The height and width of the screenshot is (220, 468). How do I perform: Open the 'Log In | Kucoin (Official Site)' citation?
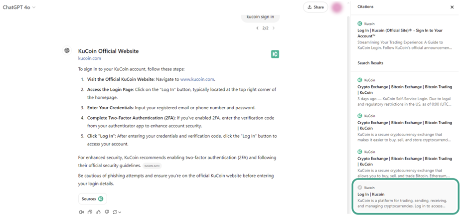point(405,35)
